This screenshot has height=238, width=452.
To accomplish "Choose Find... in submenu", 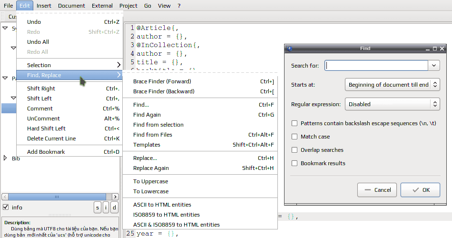I will [x=200, y=105].
